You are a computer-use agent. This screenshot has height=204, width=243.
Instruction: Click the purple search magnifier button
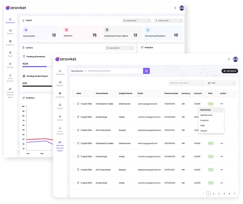pyautogui.click(x=146, y=71)
